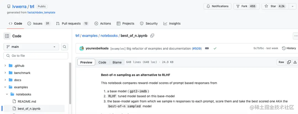Select the Blame view toggle
Viewport: 298px width, 114px height.
coord(117,62)
